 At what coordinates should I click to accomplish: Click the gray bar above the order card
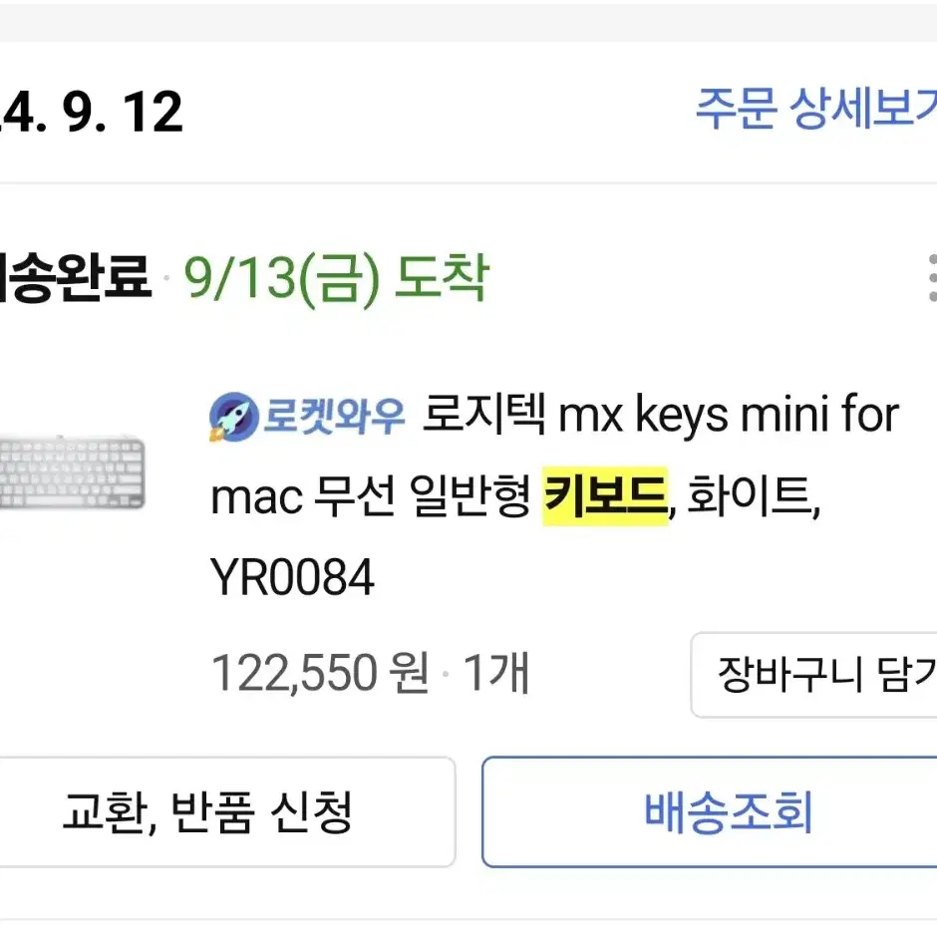pyautogui.click(x=468, y=20)
